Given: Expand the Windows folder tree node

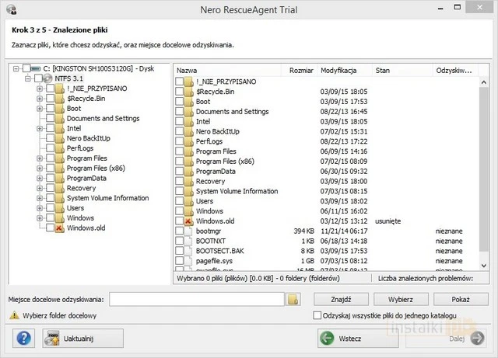Looking at the screenshot, I should tap(39, 218).
